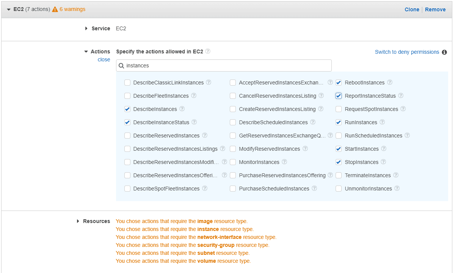The width and height of the screenshot is (455, 273).
Task: Open help for RunInstances
Action: (383, 122)
